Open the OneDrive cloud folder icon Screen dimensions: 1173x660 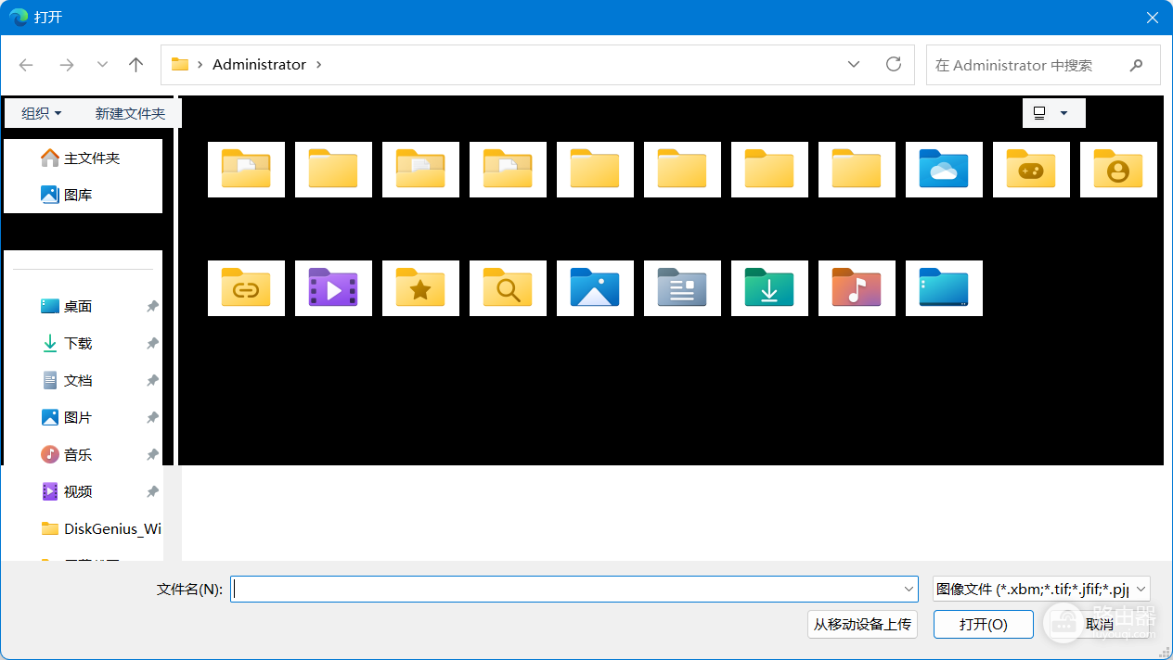point(944,170)
